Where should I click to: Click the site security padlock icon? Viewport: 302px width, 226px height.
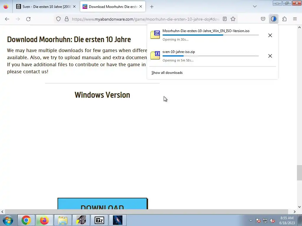click(67, 19)
